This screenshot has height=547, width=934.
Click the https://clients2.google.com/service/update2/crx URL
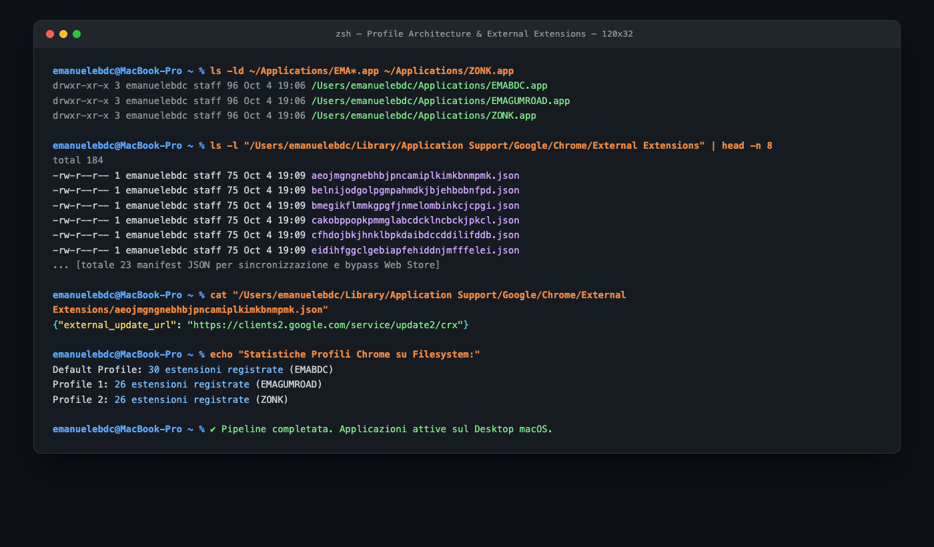[x=326, y=325]
